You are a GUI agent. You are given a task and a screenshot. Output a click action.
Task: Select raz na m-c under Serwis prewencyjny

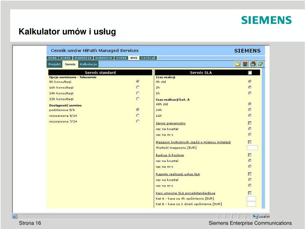tap(250, 135)
